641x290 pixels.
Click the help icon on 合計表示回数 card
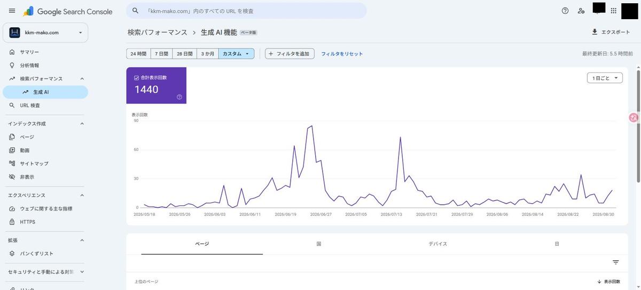click(179, 97)
